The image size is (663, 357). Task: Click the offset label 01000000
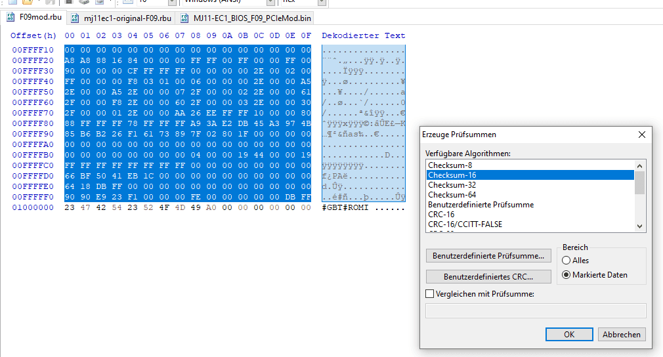point(33,207)
